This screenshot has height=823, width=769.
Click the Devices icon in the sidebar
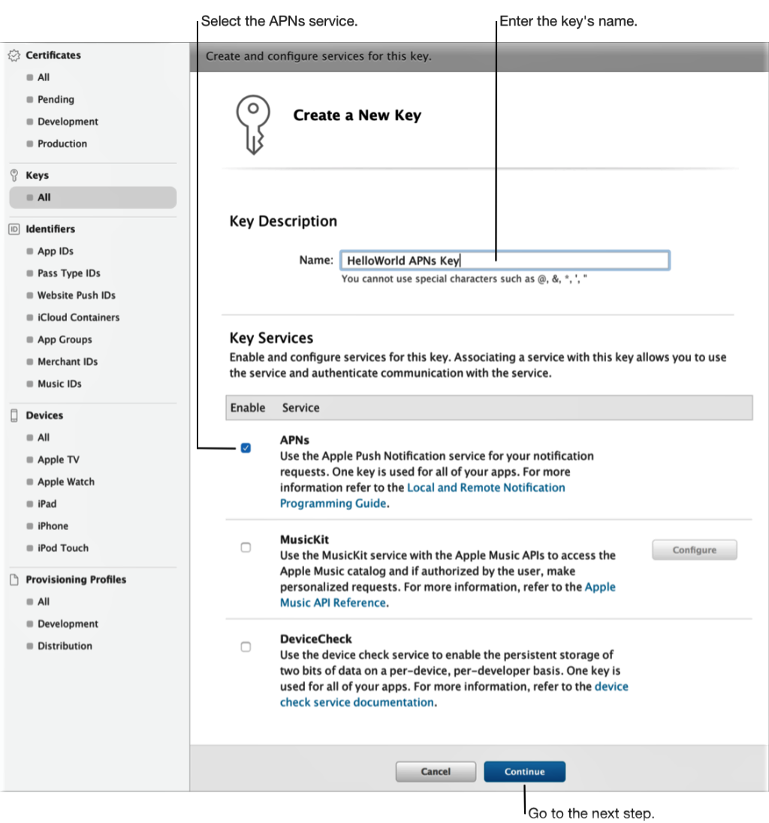(x=14, y=415)
